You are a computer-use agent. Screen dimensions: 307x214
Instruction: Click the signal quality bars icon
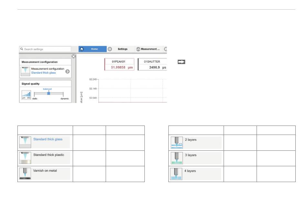pos(26,96)
